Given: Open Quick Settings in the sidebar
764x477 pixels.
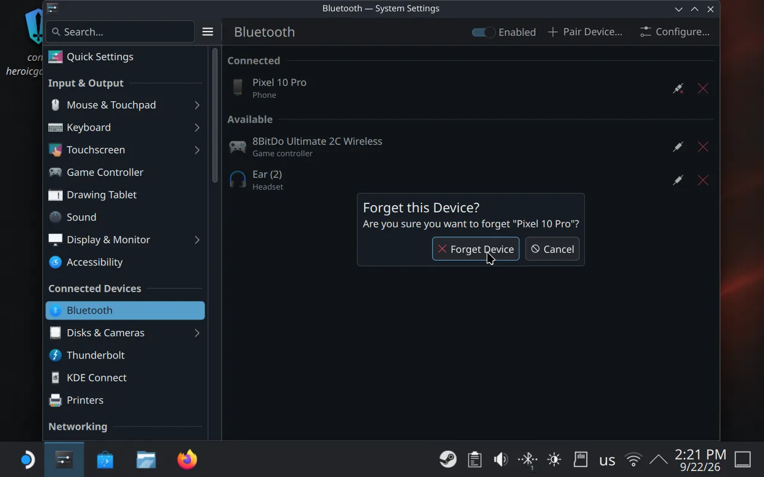Looking at the screenshot, I should (125, 57).
